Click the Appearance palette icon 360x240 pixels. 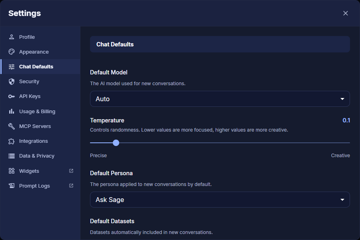click(x=12, y=52)
